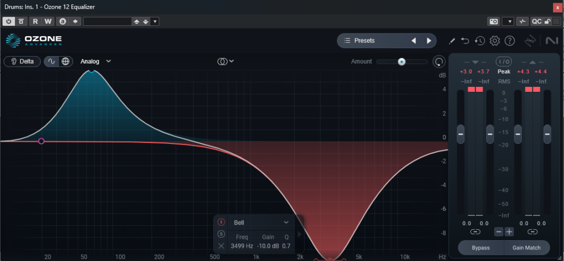Select the magenta EQ node near 20 Hz

(41, 141)
